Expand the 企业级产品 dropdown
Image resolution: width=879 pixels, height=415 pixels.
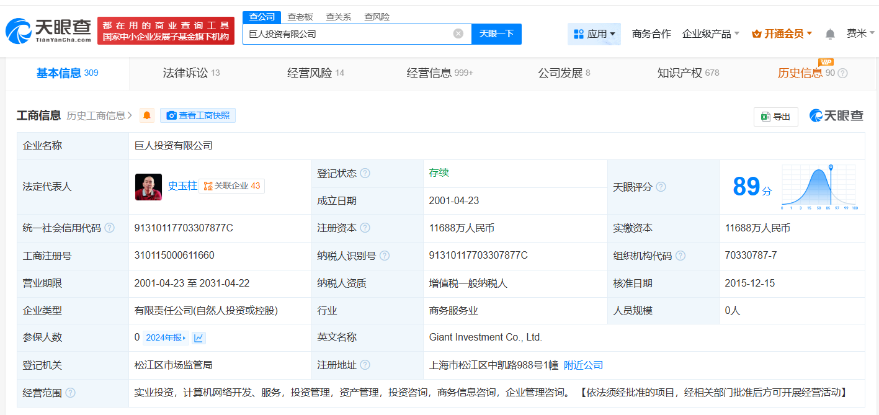710,34
